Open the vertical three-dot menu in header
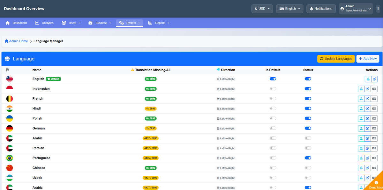Screen dimensions: 383x190 coord(378,9)
